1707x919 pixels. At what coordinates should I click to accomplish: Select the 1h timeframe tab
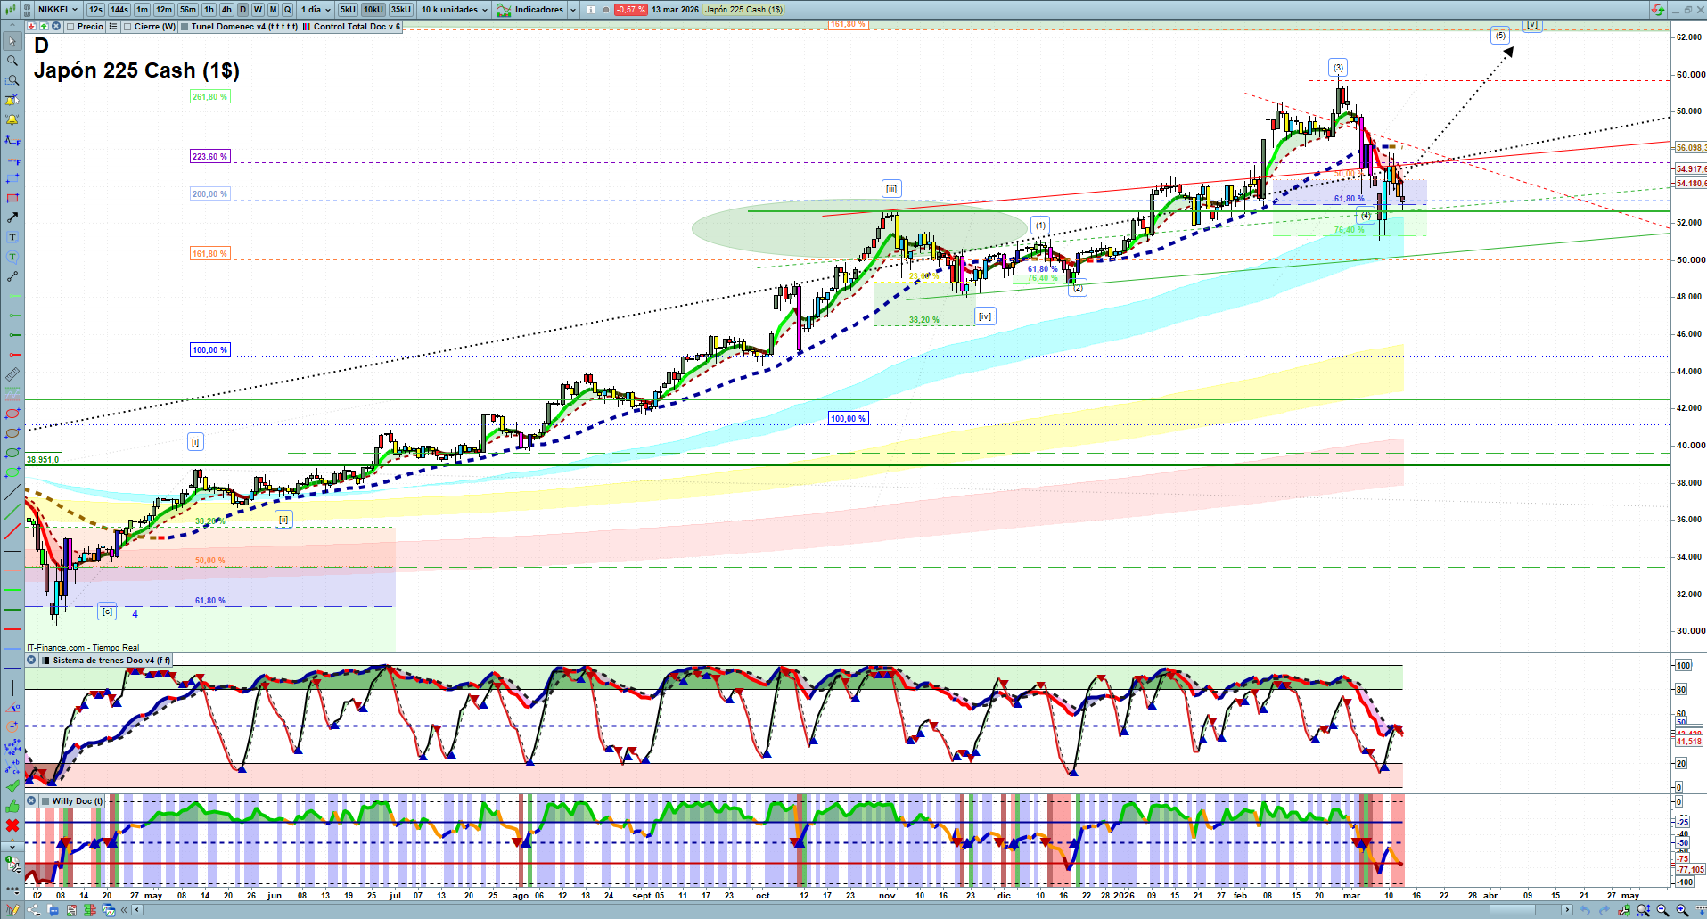click(x=209, y=10)
